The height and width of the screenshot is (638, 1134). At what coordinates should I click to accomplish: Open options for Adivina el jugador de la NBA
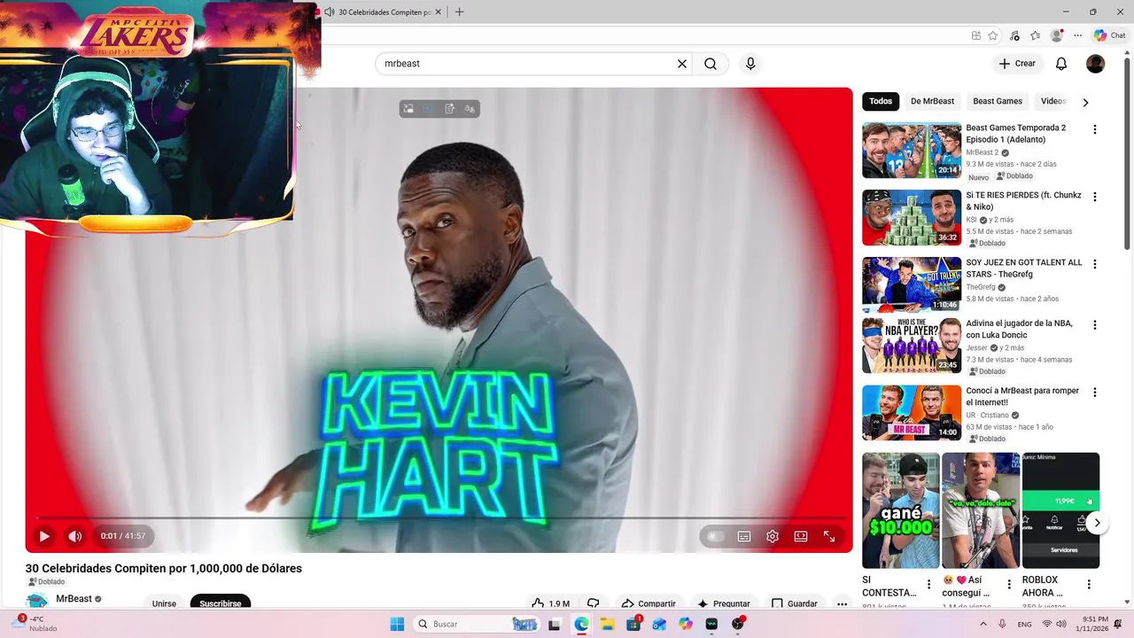pos(1094,325)
